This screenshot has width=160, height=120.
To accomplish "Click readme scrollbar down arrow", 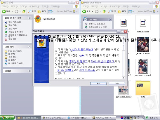I will [x=123, y=78].
